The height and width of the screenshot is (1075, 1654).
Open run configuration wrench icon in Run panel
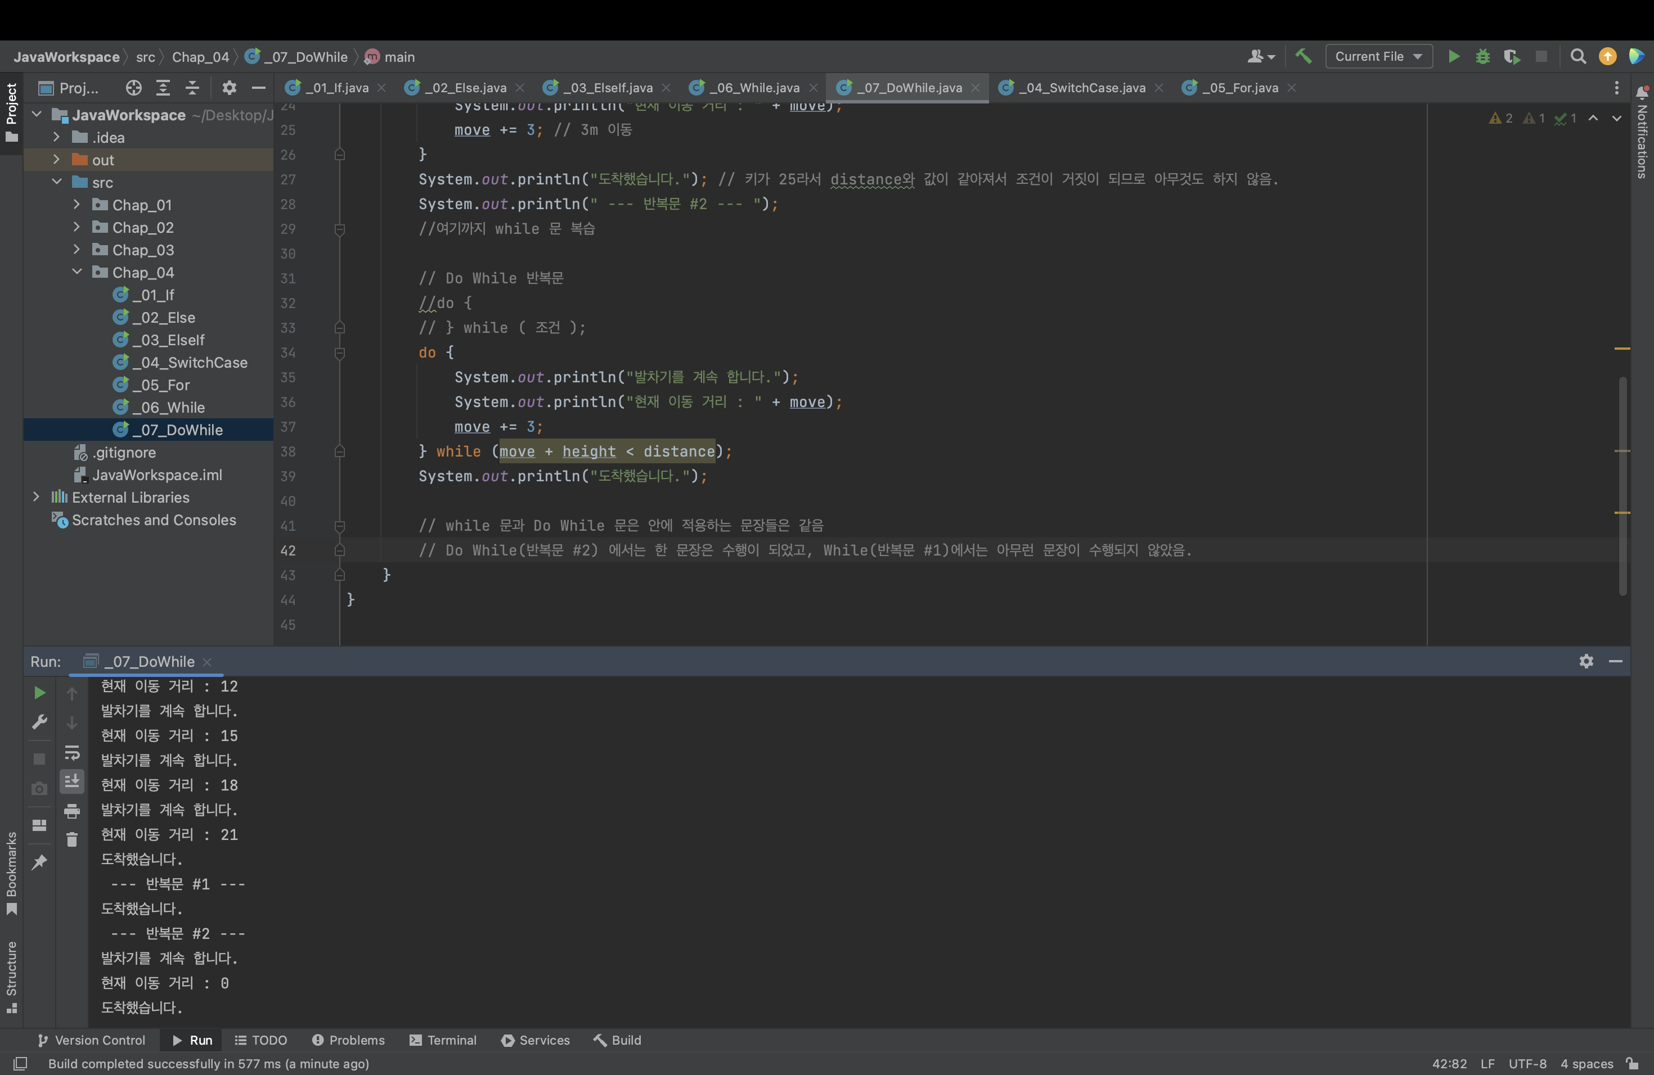coord(39,722)
